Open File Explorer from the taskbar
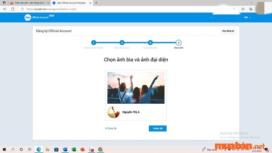Image resolution: width=272 pixels, height=153 pixels. pyautogui.click(x=47, y=149)
